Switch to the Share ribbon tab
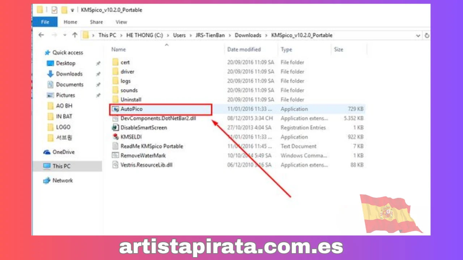Viewport: 463px width, 260px height. click(x=96, y=22)
